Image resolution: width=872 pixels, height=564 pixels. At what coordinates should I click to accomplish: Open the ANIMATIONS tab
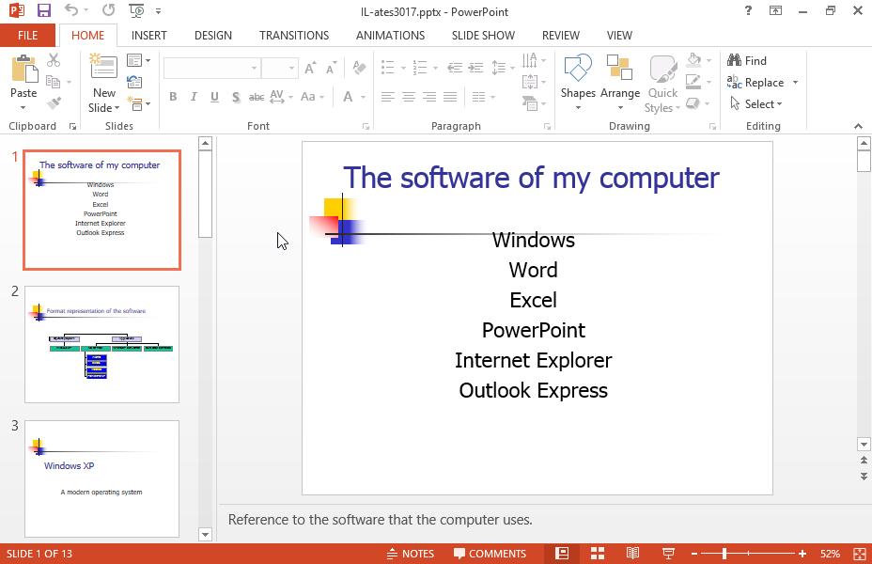click(390, 36)
